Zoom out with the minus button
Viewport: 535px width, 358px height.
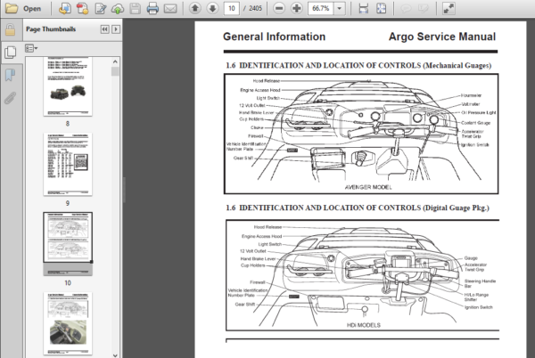(279, 9)
